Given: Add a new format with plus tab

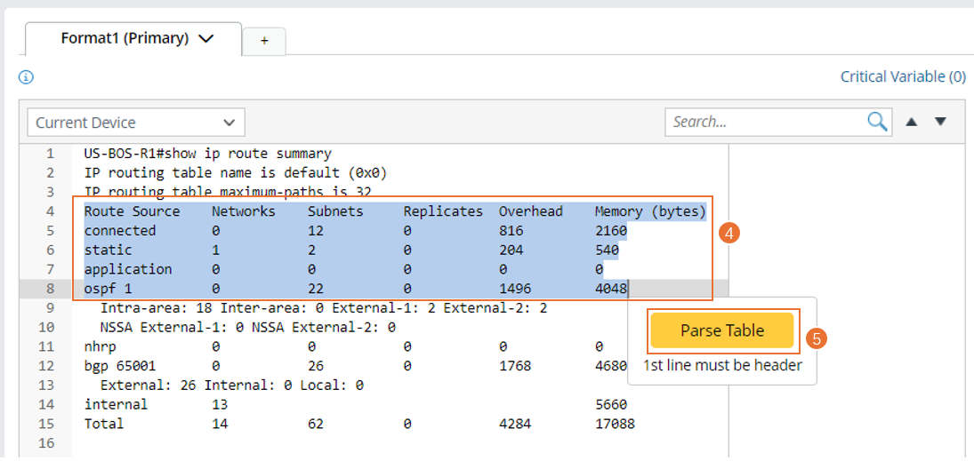Looking at the screenshot, I should pos(264,41).
